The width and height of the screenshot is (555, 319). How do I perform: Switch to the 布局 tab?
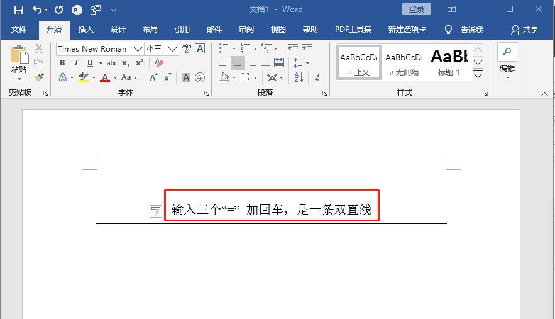pos(150,30)
